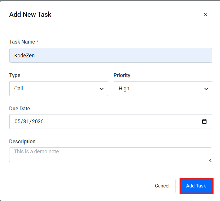The width and height of the screenshot is (220, 201).
Task: Close the Add New Task dialog
Action: [205, 15]
